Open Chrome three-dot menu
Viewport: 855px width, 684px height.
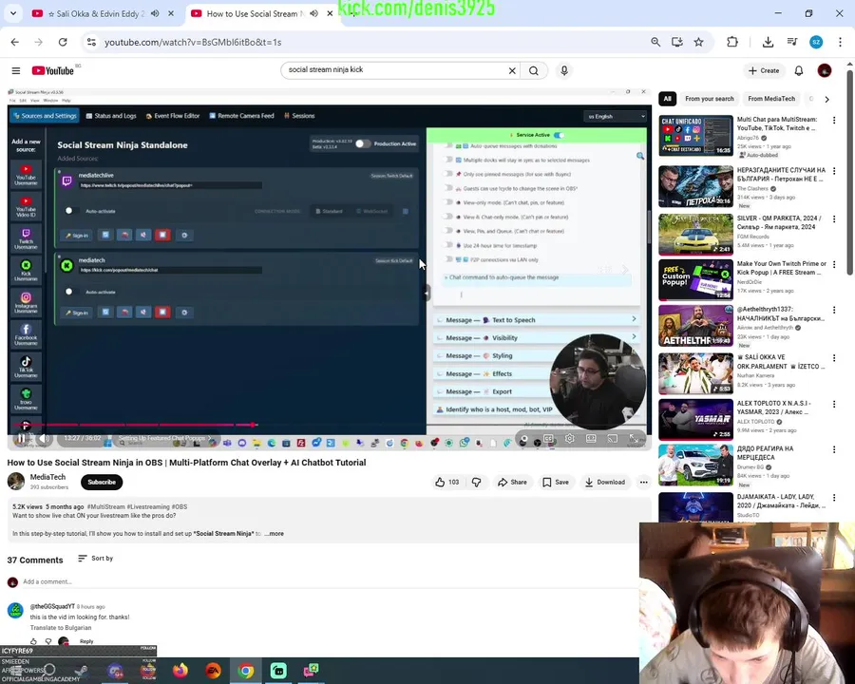840,42
